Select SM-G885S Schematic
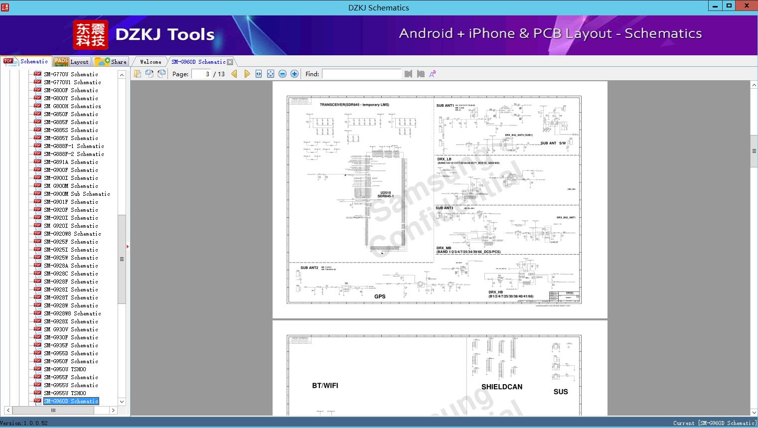 [x=71, y=130]
